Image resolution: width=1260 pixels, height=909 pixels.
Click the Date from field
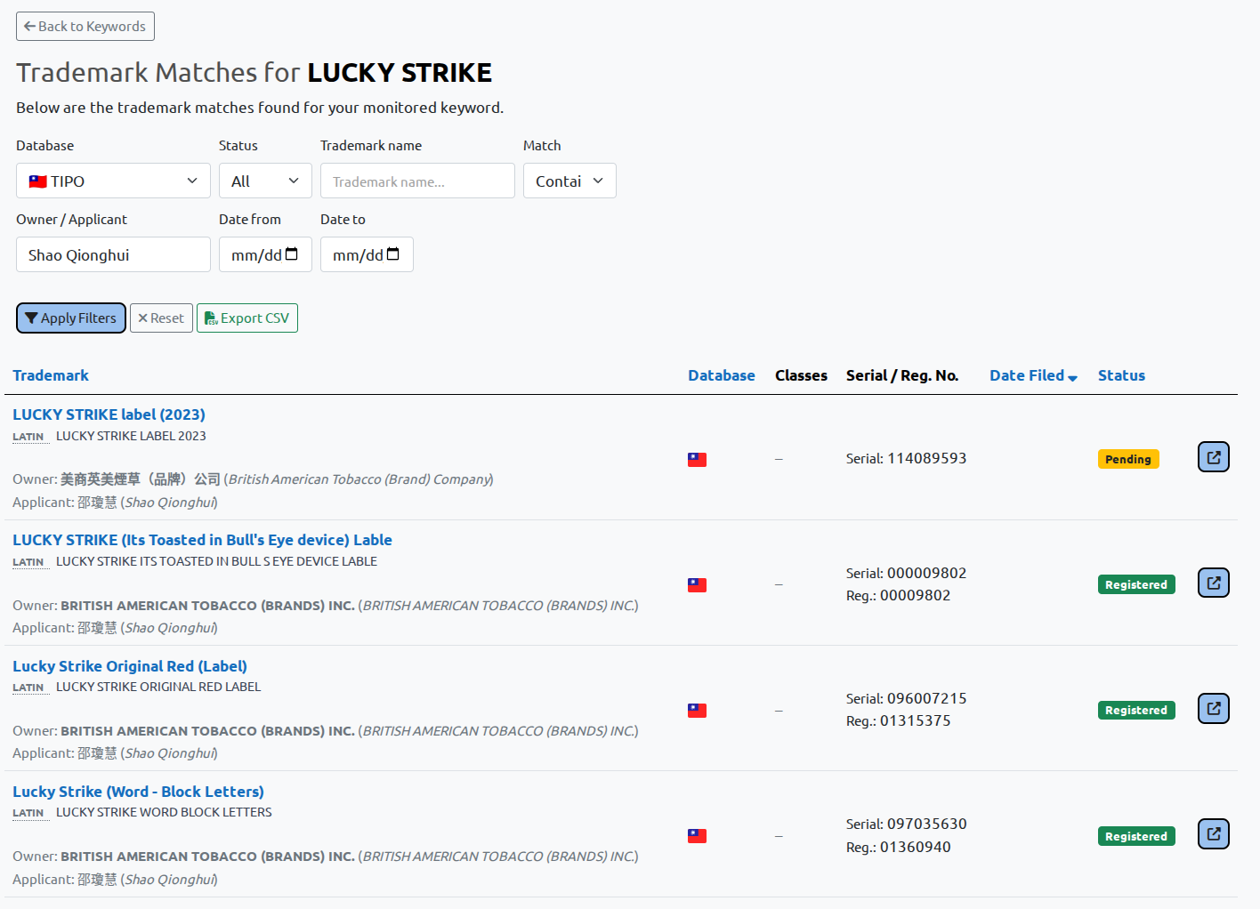(265, 254)
